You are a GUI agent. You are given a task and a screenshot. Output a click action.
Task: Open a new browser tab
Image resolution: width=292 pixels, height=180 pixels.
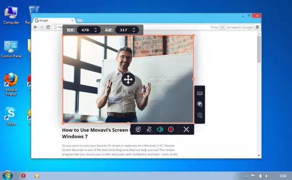pos(80,20)
